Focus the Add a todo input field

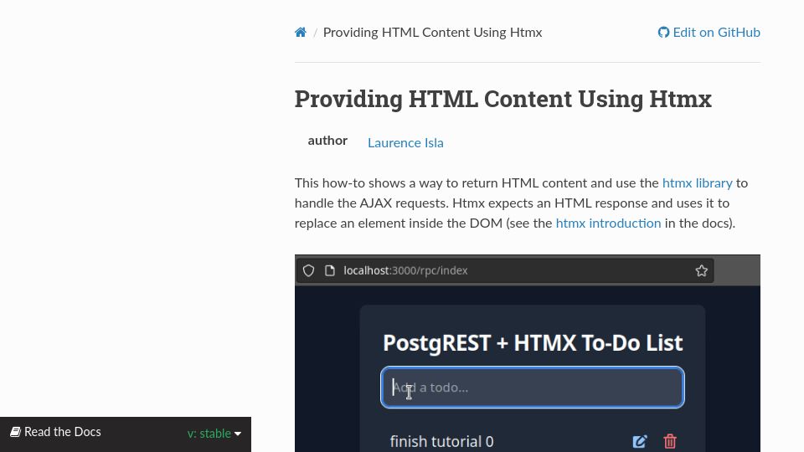click(533, 388)
